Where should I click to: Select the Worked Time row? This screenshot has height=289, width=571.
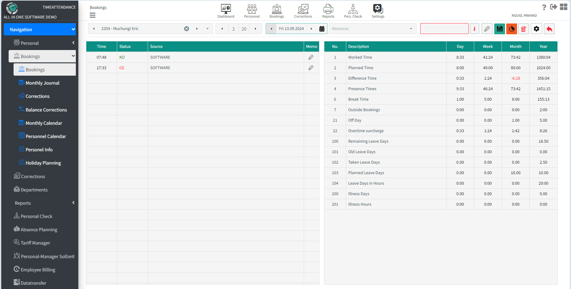[x=441, y=57]
